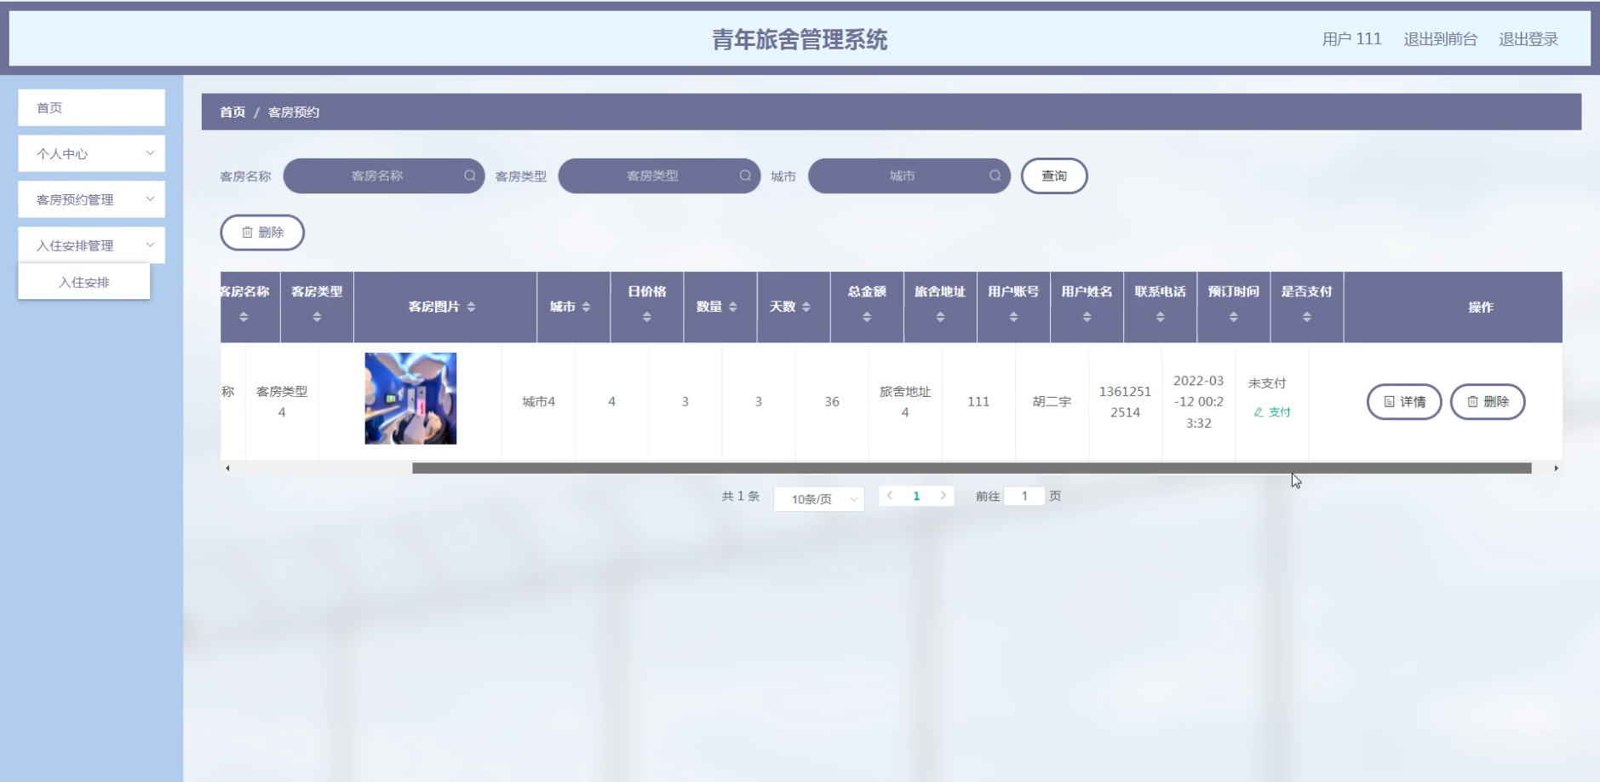
Task: Focus the 客房类型 search input
Action: (659, 175)
